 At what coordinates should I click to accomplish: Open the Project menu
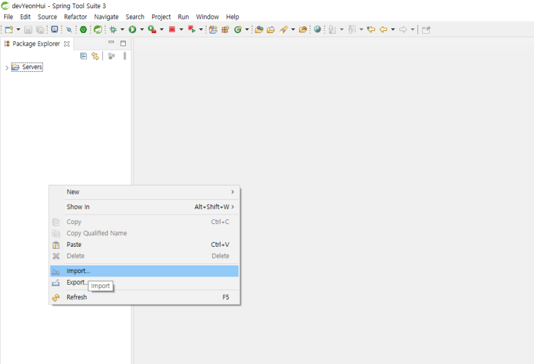pos(161,17)
